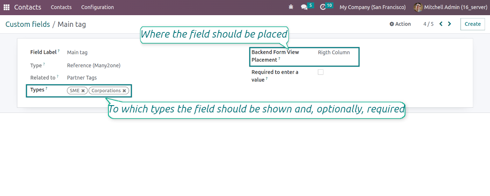This screenshot has height=196, width=490.
Task: Toggle Required to enter a value checkbox
Action: click(320, 72)
